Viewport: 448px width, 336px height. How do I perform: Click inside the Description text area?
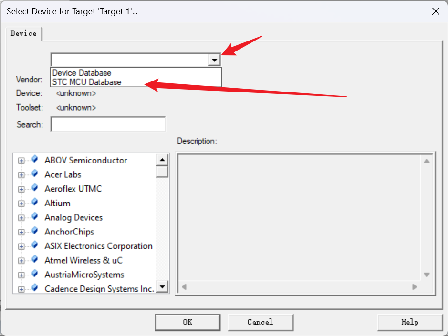(300, 218)
